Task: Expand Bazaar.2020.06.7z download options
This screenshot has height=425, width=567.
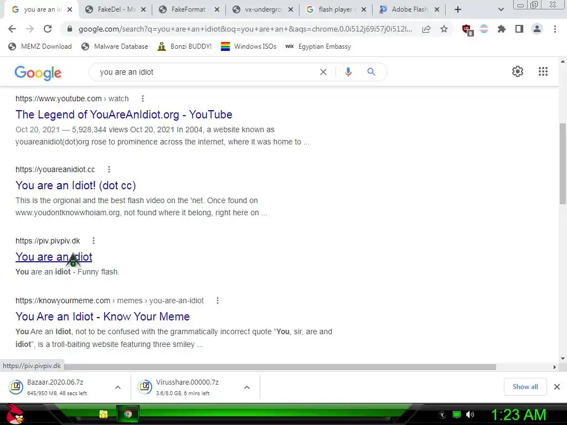Action: 117,387
